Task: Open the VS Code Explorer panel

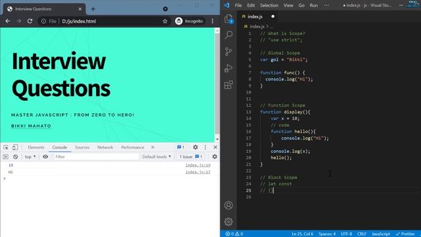Action: tap(228, 19)
